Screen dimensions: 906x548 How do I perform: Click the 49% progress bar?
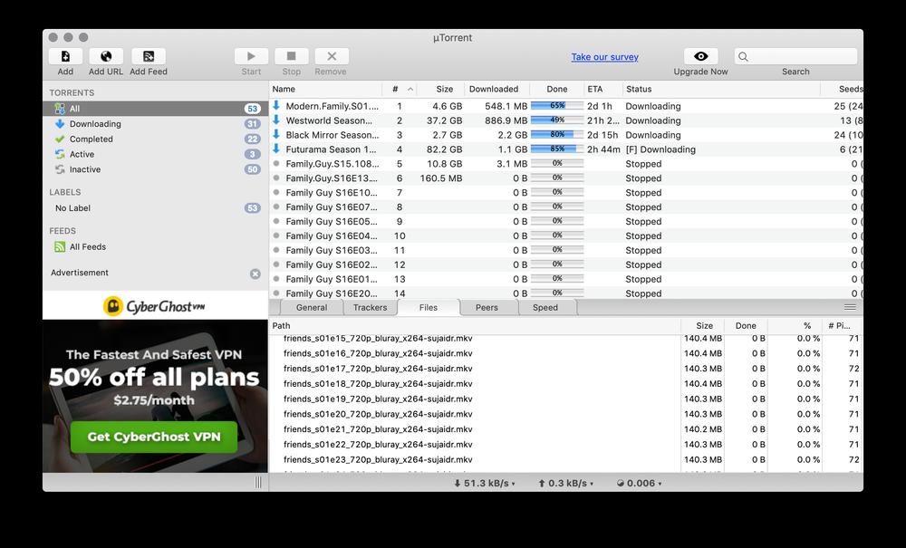coord(557,120)
